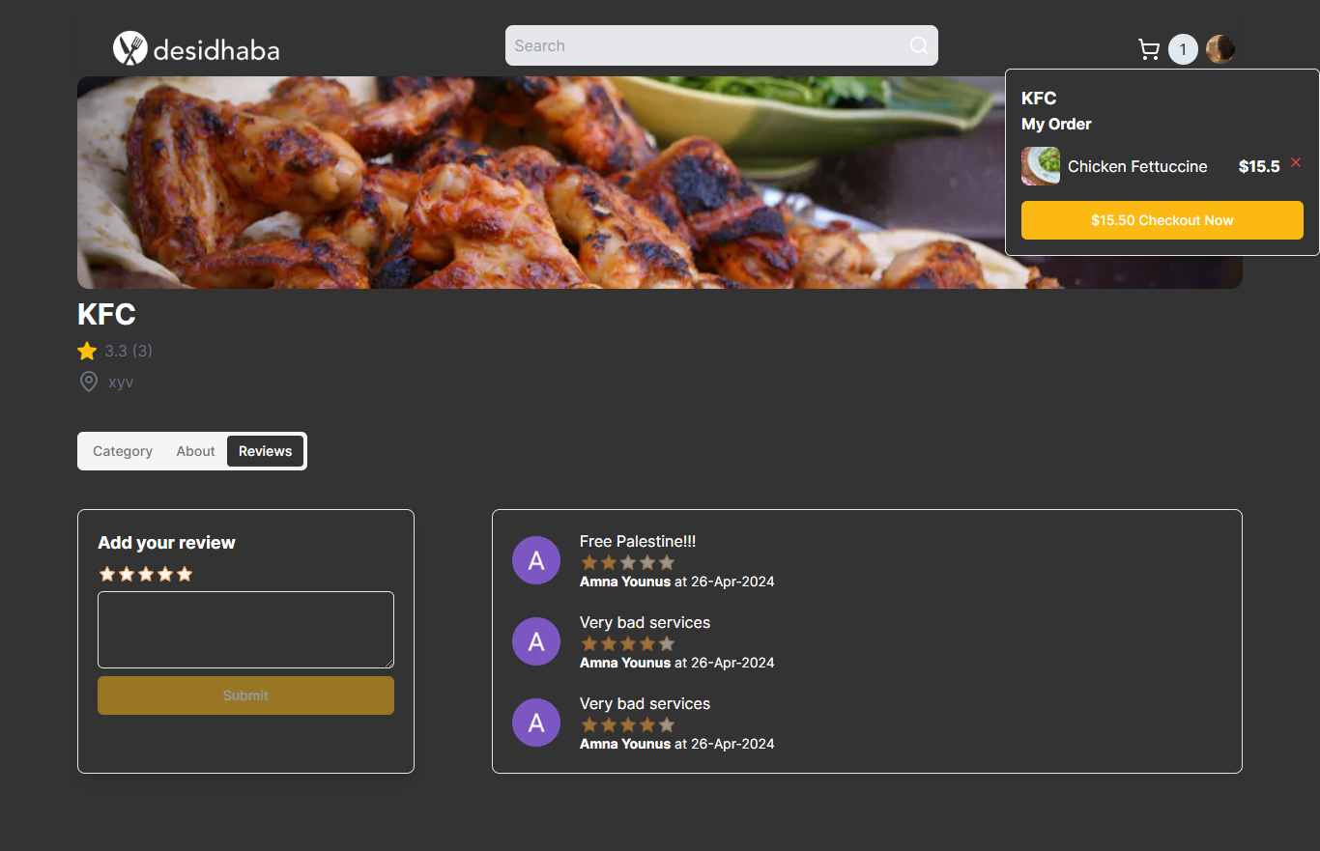This screenshot has height=851, width=1320.
Task: Open the shopping cart icon
Action: pos(1149,49)
